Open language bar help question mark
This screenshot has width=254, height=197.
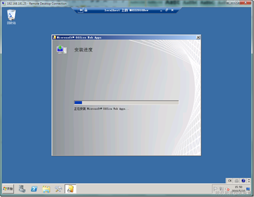[243, 181]
